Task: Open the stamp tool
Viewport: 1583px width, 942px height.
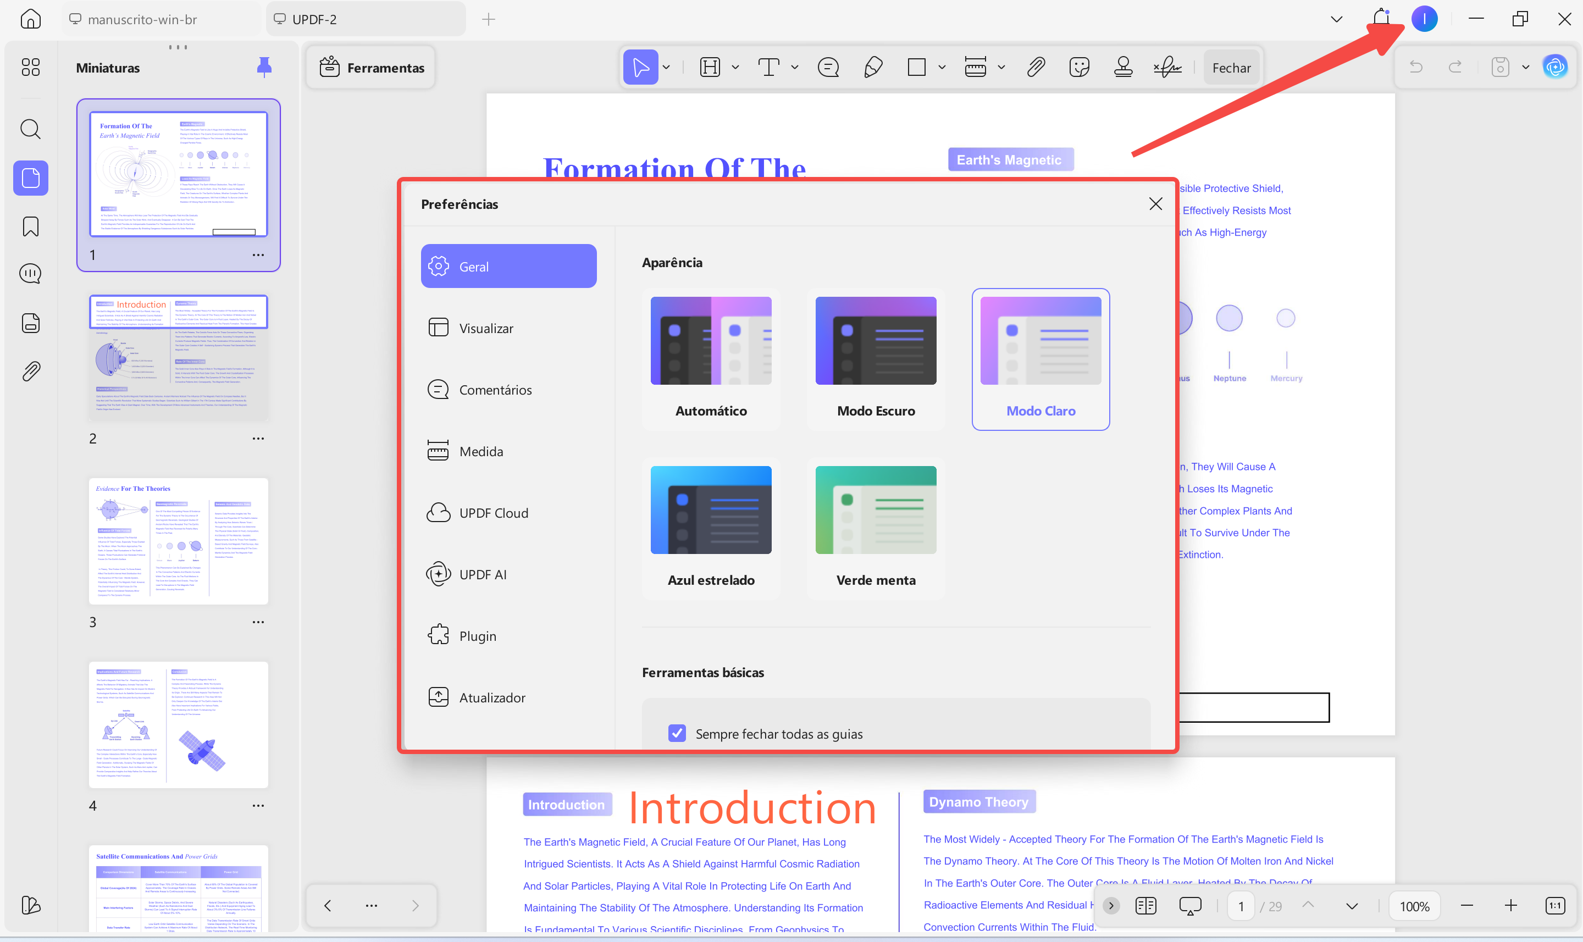Action: (1123, 67)
